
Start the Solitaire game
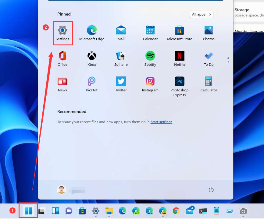(121, 59)
